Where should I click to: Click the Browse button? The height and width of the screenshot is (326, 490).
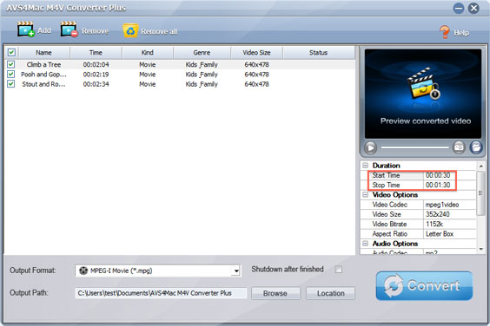(275, 293)
